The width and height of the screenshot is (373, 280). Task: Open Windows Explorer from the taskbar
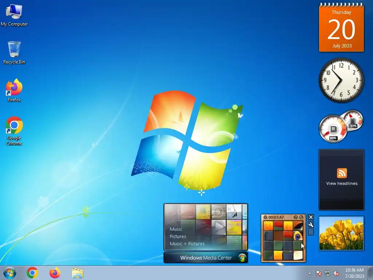click(x=78, y=273)
